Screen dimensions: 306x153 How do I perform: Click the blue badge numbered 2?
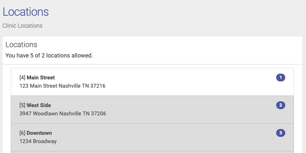(281, 105)
